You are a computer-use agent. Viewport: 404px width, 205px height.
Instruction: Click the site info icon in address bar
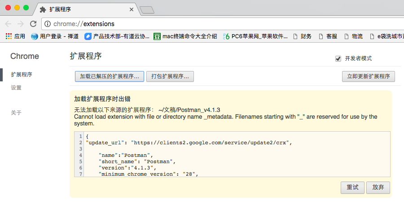[x=48, y=24]
